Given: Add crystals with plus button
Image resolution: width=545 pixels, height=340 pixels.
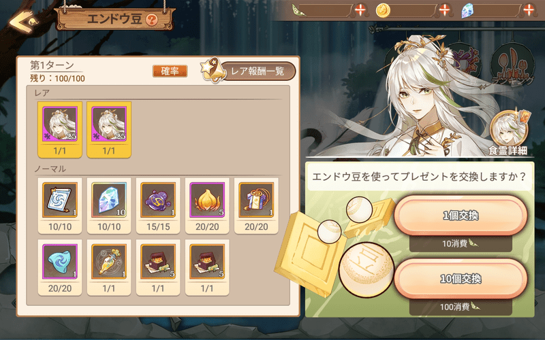Looking at the screenshot, I should [529, 10].
